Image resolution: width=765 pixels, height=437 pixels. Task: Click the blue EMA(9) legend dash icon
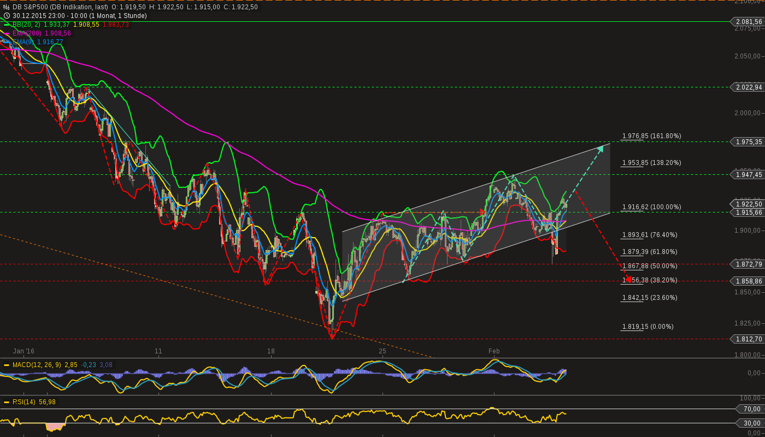coord(6,41)
